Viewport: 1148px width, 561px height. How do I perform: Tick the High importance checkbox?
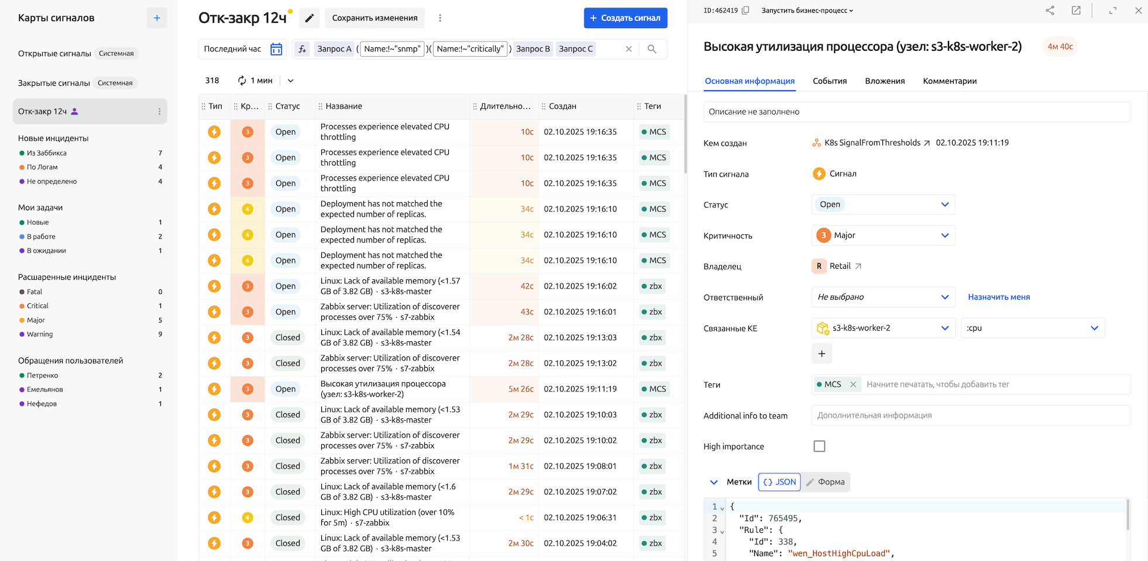[819, 446]
